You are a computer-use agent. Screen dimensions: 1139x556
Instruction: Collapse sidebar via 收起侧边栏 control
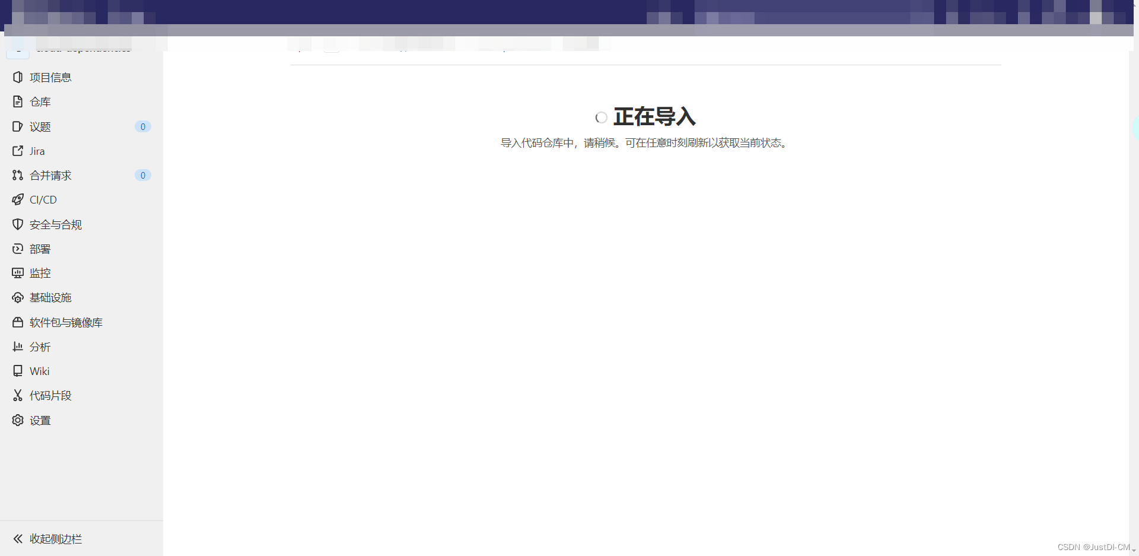tap(46, 539)
